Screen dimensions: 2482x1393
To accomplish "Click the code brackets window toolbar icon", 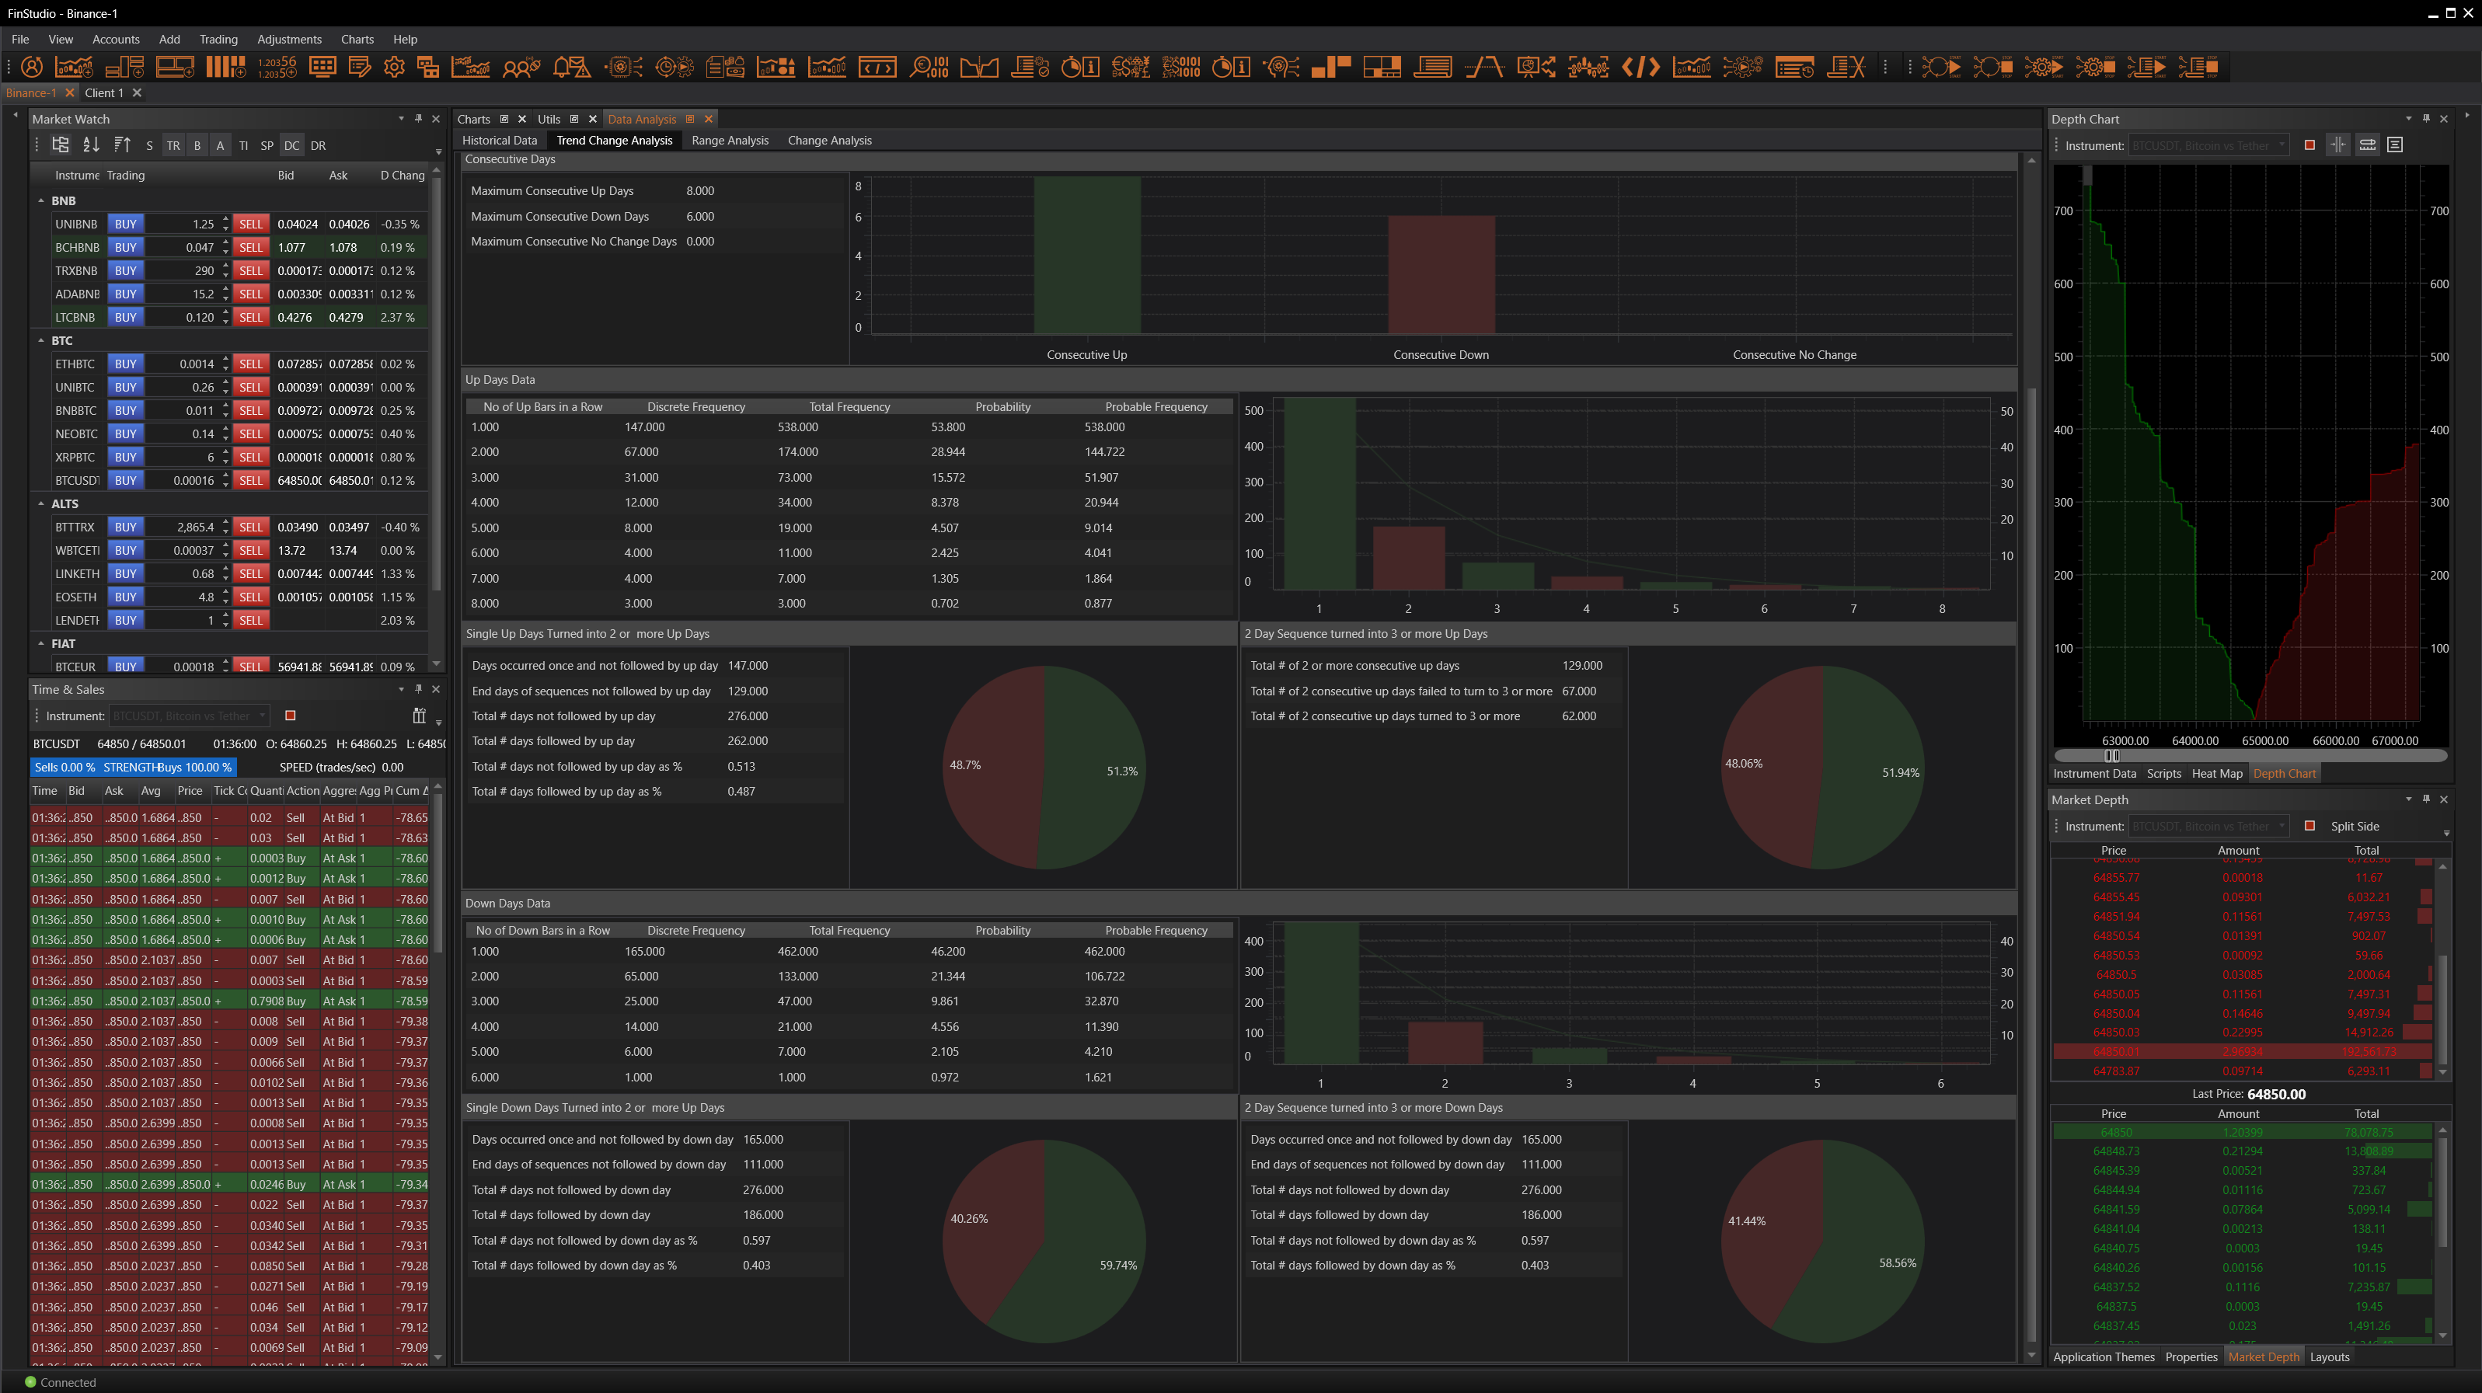I will click(x=877, y=67).
